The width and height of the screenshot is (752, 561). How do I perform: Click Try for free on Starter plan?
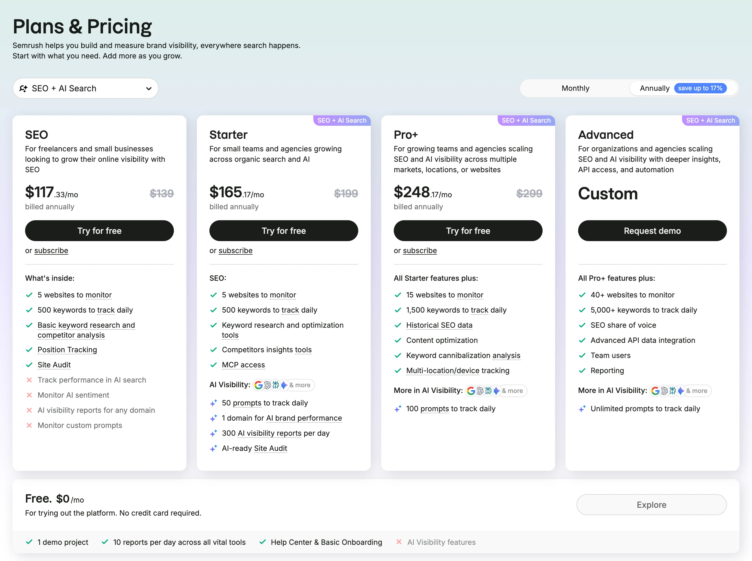(283, 231)
